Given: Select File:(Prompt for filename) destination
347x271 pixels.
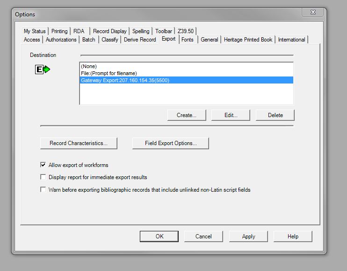Looking at the screenshot, I should (x=108, y=73).
